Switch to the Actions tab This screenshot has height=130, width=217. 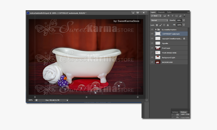[175, 112]
